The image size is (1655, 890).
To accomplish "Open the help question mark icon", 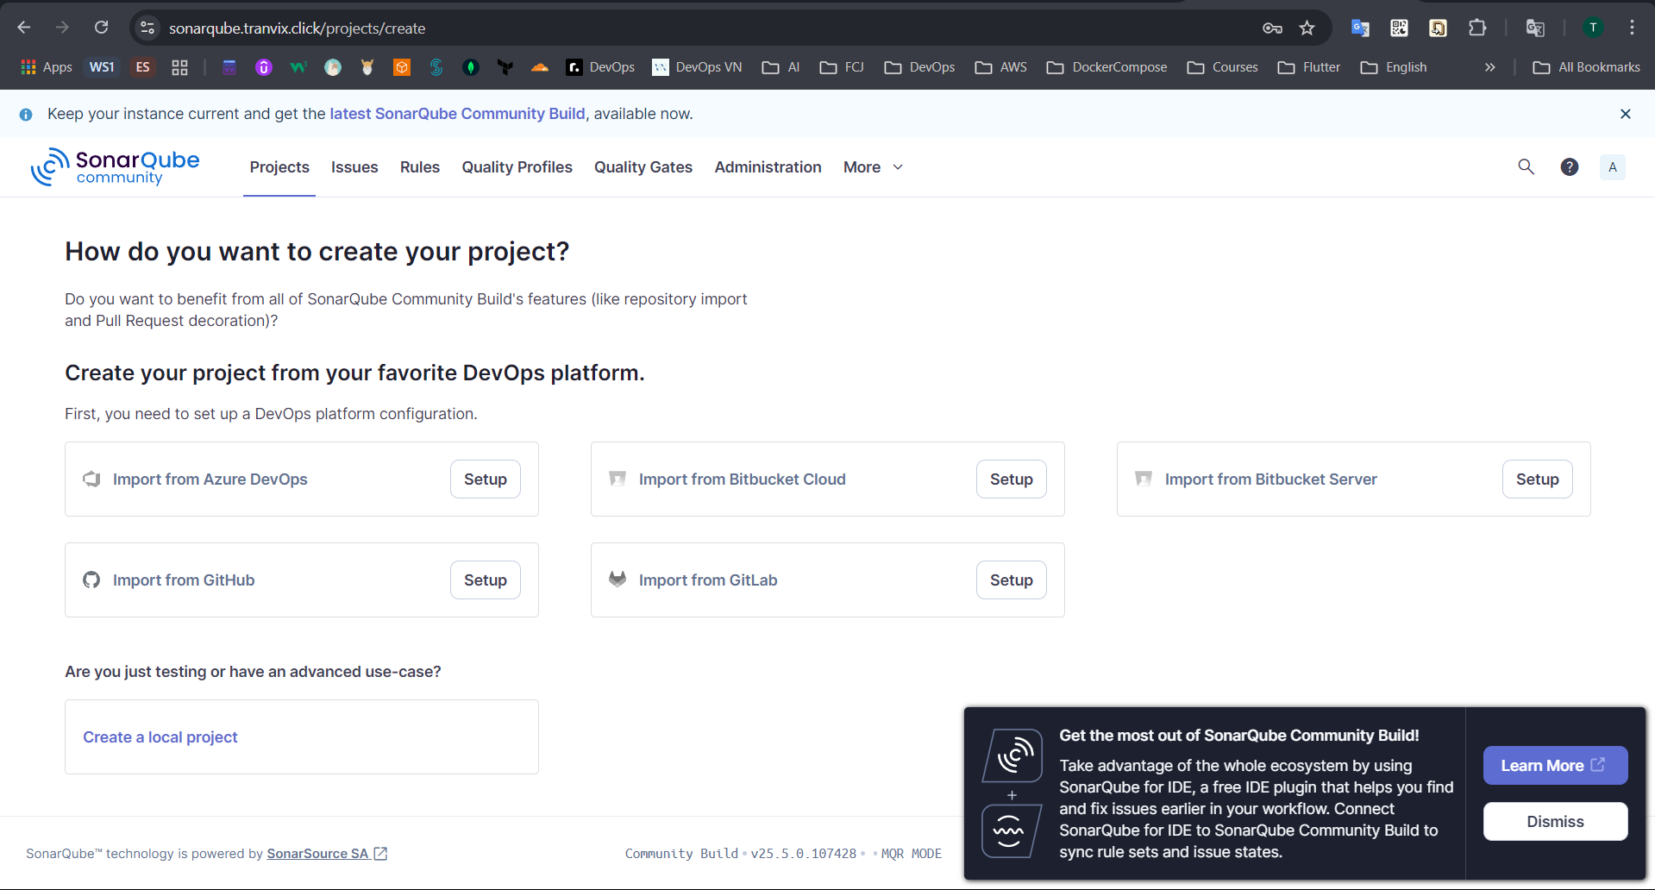I will click(x=1569, y=167).
